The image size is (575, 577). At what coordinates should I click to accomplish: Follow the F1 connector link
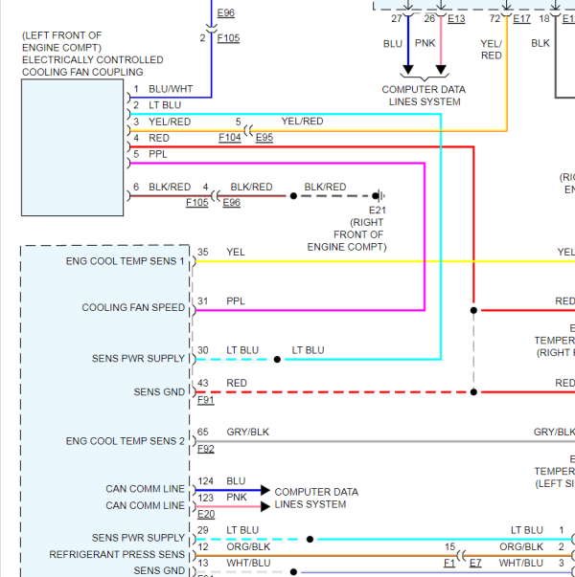click(x=449, y=564)
